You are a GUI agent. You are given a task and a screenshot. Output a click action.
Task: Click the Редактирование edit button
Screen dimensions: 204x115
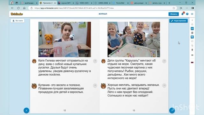(178, 21)
